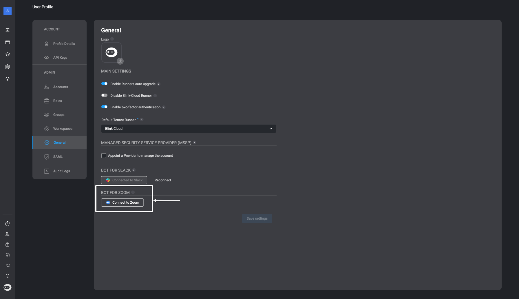Open SAML settings
This screenshot has height=299, width=519.
tap(59, 157)
